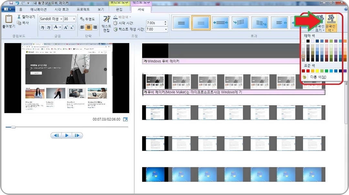Switch to the 보기 tab
The width and height of the screenshot is (349, 195).
click(101, 9)
